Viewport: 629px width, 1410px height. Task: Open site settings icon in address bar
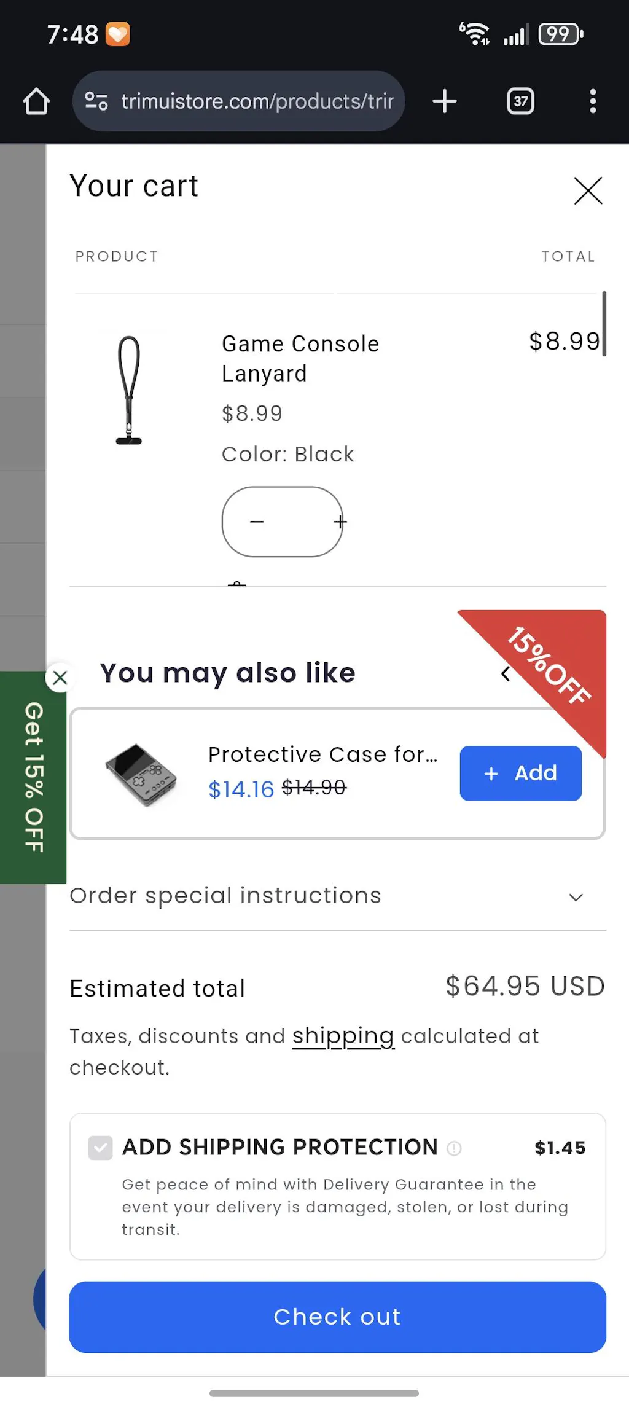click(96, 101)
